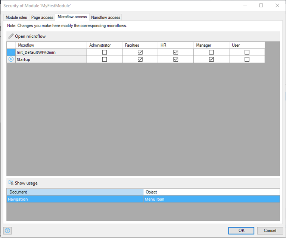Click the HR column header
Screen dimensions: 286x238
coord(175,45)
